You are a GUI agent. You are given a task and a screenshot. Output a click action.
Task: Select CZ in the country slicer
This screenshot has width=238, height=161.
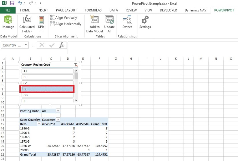click(48, 83)
